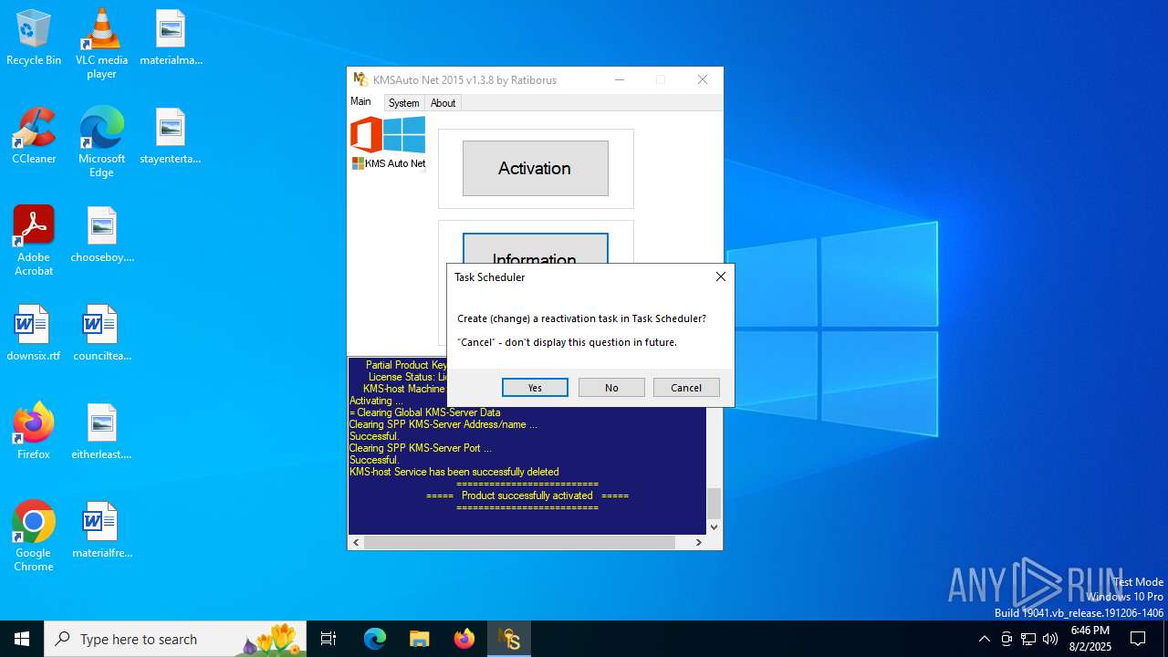Click the Activation button
Image resolution: width=1168 pixels, height=657 pixels.
click(535, 168)
